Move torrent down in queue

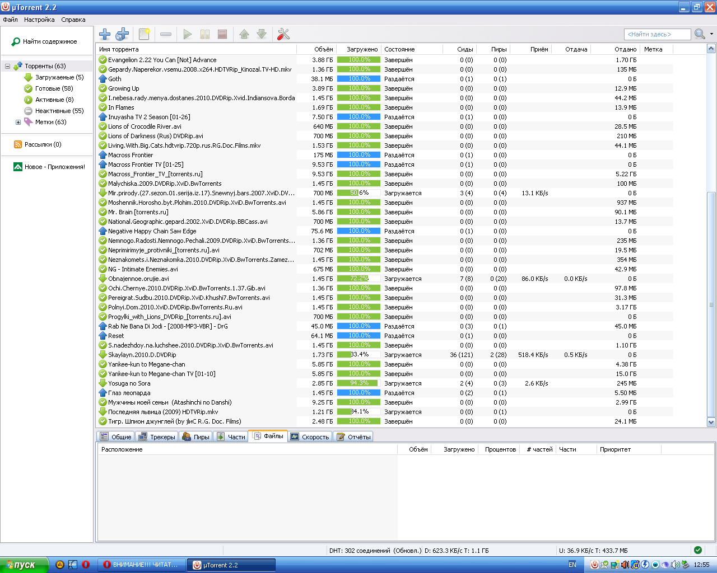tap(262, 34)
